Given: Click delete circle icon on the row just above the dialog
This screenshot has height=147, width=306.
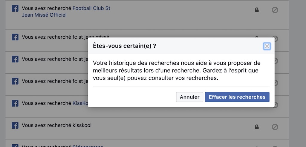Looking at the screenshot, I should click(x=275, y=38).
